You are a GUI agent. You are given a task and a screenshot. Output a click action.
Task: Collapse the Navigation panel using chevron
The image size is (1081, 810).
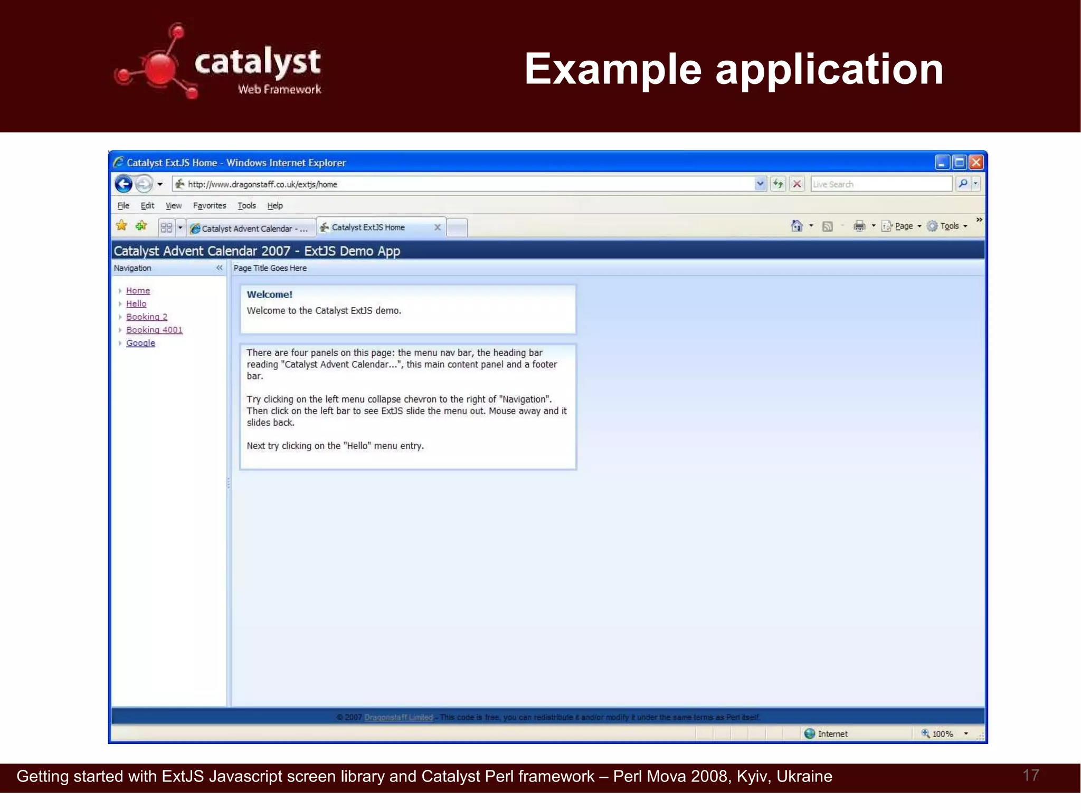click(219, 268)
